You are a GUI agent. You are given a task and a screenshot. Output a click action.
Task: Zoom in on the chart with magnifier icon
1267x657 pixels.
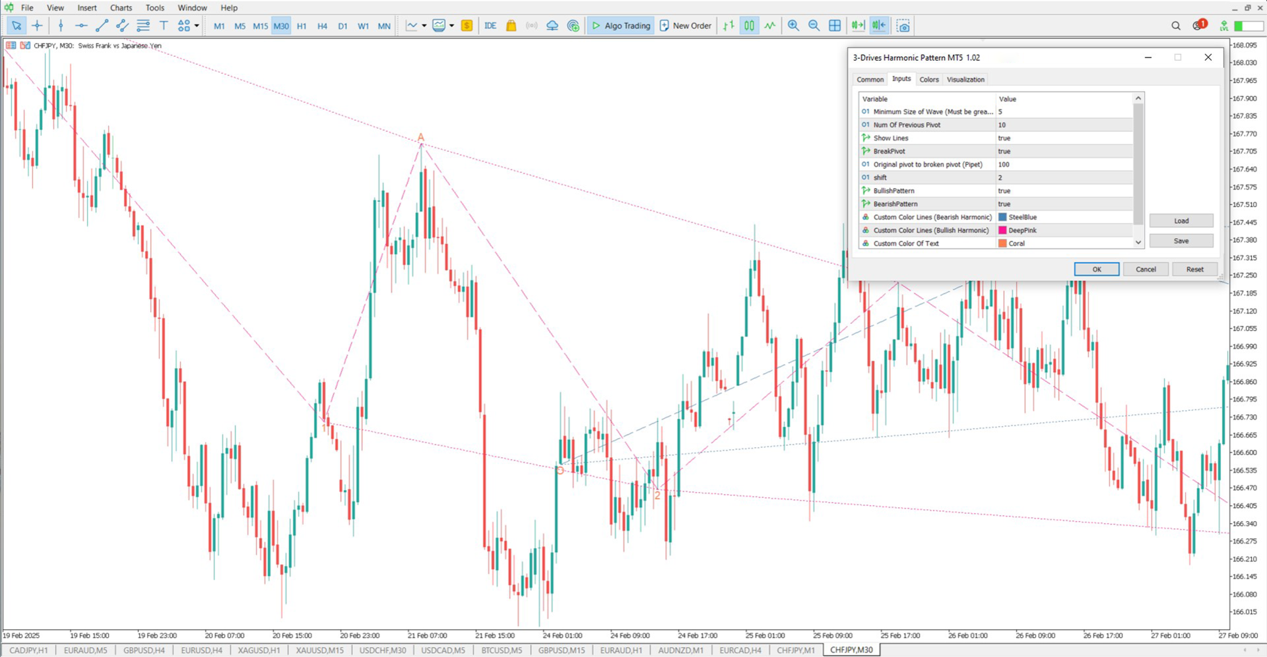793,26
